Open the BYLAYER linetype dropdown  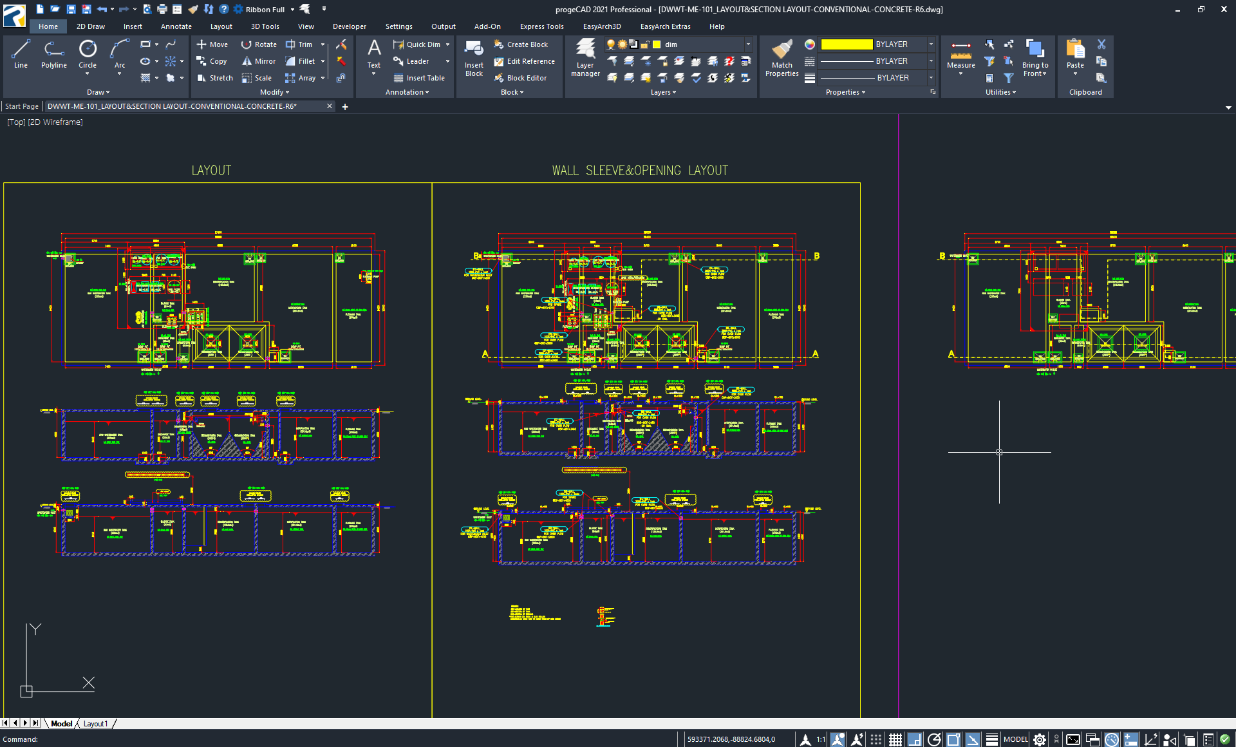tap(931, 61)
